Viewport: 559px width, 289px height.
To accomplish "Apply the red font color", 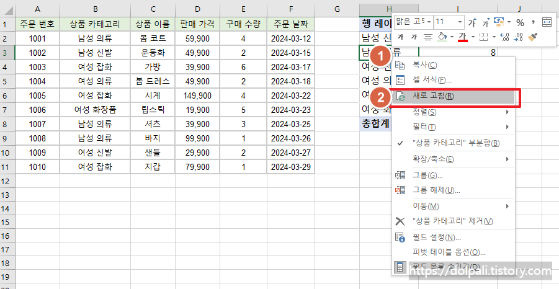I will point(463,37).
